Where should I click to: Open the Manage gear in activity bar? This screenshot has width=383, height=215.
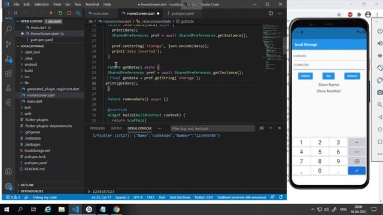tap(8, 186)
